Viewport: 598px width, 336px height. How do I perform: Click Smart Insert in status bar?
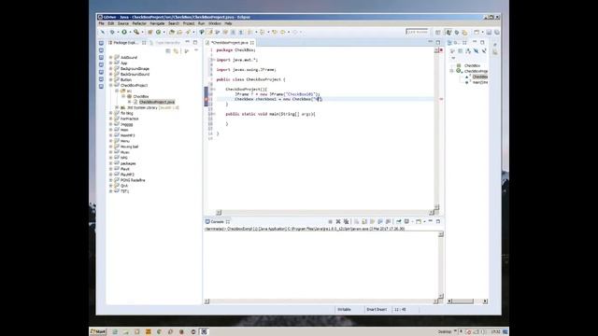(377, 310)
